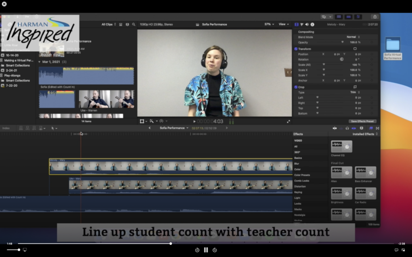The image size is (412, 257).
Task: Click the Solo icon in the timeline toolbar
Action: click(x=354, y=128)
